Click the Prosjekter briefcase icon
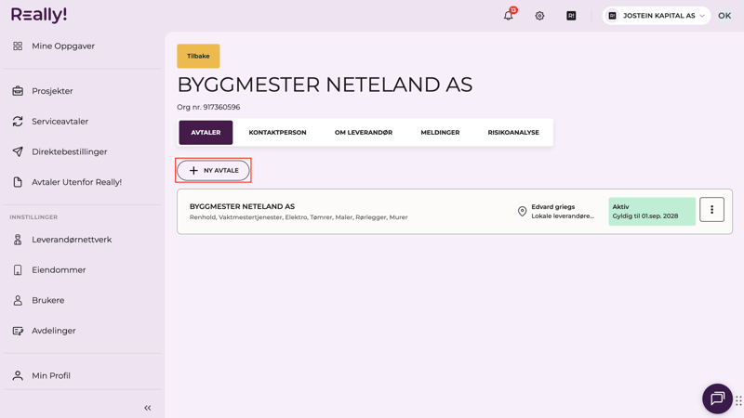The width and height of the screenshot is (744, 418). point(18,90)
